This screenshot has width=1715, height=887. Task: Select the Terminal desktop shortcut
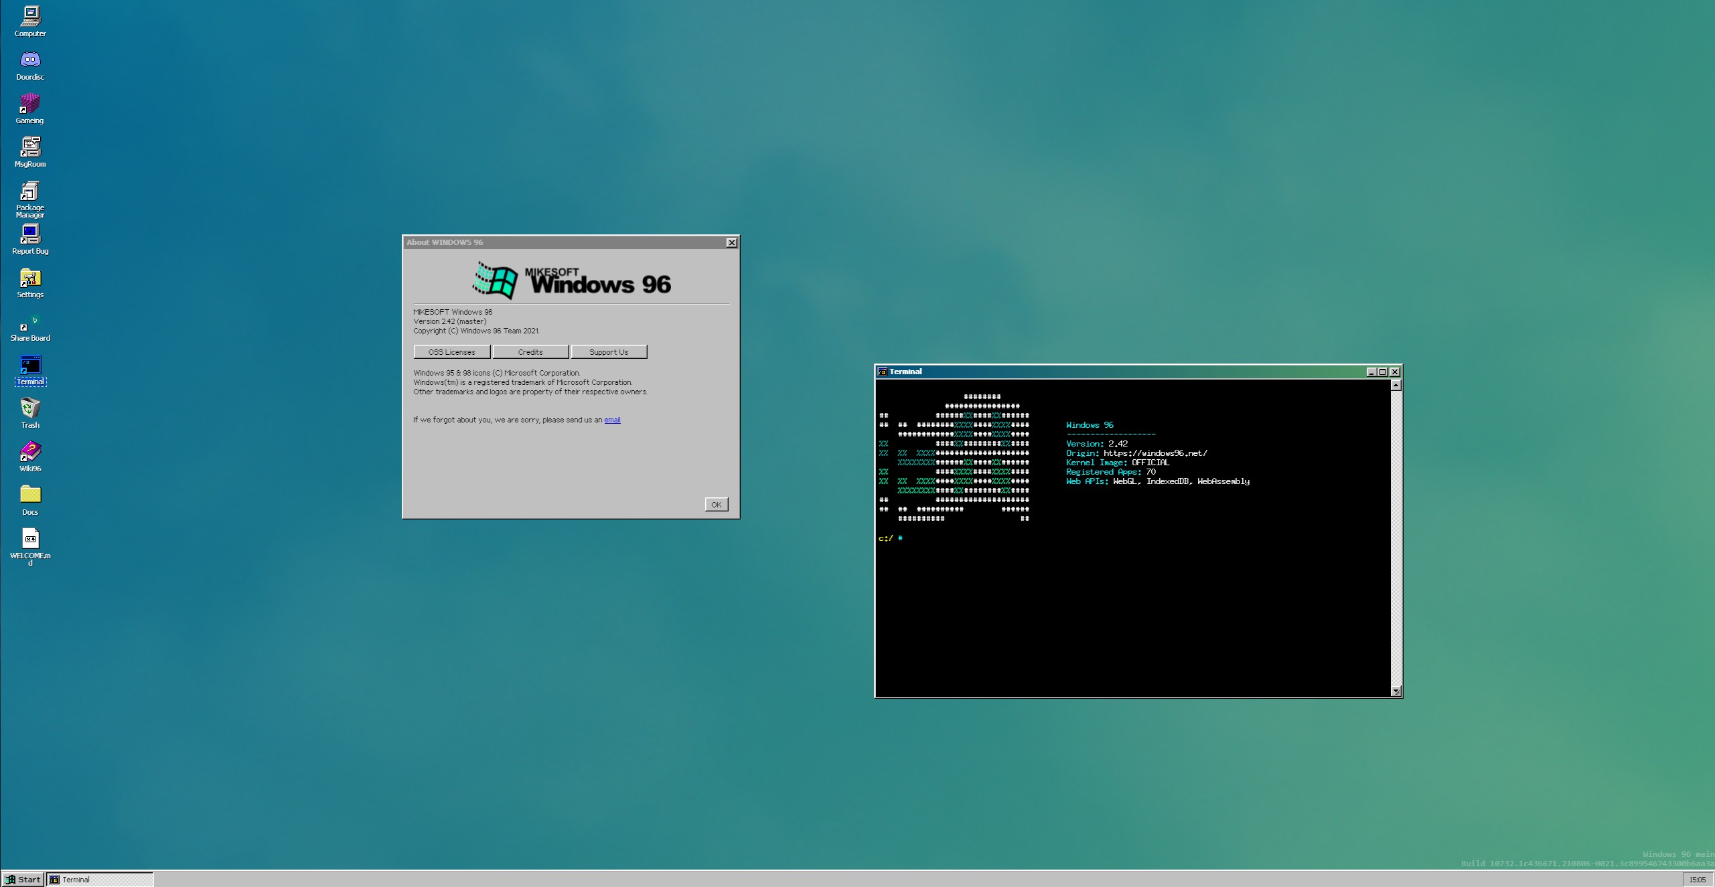[30, 370]
